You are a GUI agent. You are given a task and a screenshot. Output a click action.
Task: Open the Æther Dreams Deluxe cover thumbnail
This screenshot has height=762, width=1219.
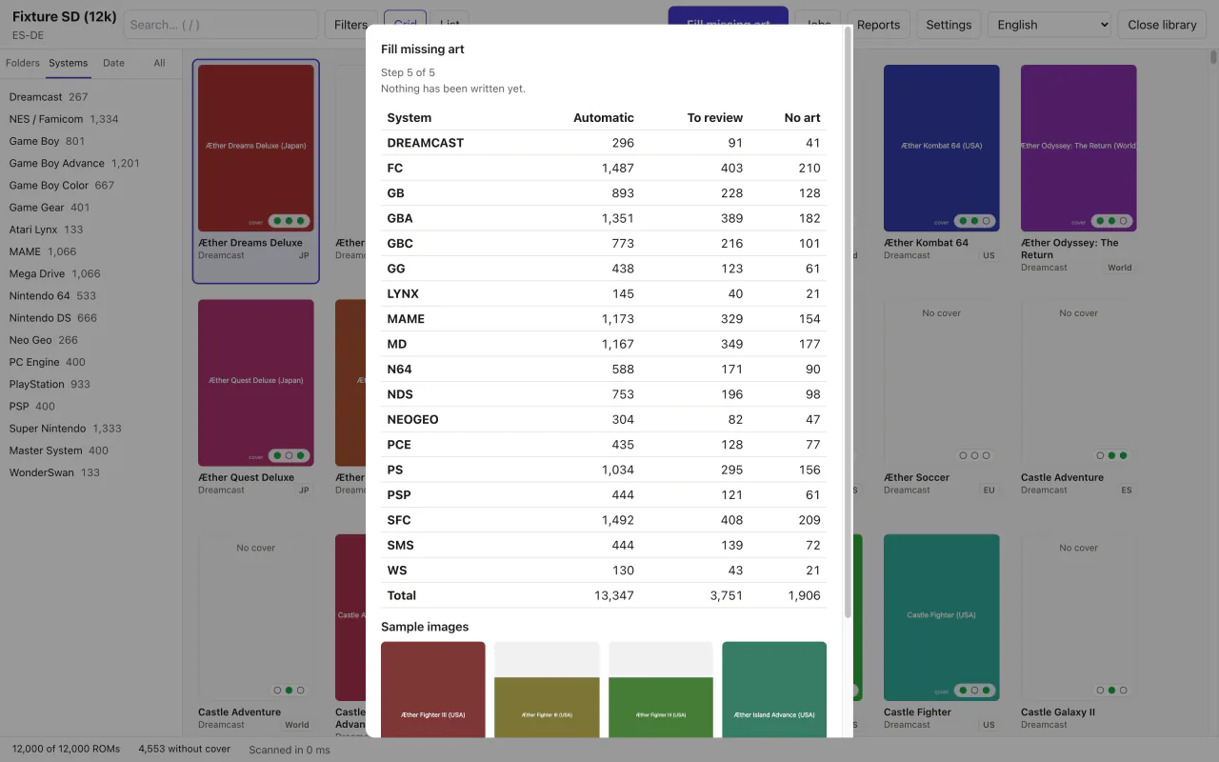256,148
